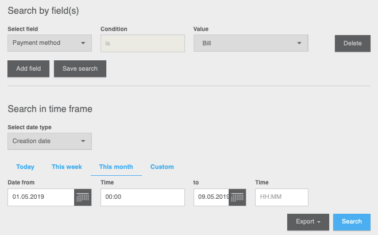Click the 'Condition' label
The width and height of the screenshot is (378, 235).
114,29
